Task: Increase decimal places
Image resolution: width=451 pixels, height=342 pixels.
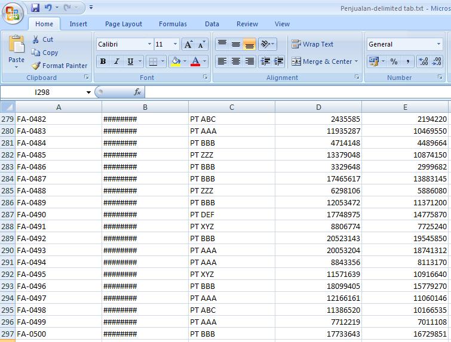Action: pos(424,61)
